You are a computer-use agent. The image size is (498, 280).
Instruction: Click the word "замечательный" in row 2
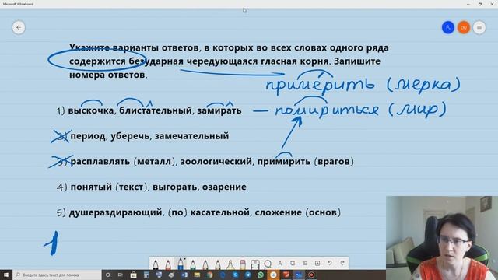(x=191, y=136)
